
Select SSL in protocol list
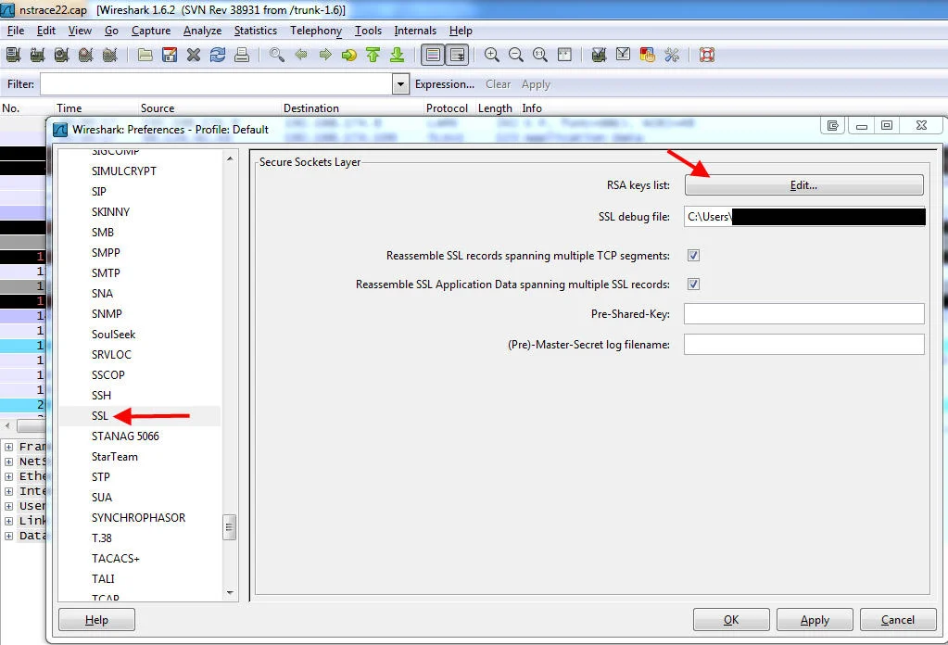coord(100,416)
